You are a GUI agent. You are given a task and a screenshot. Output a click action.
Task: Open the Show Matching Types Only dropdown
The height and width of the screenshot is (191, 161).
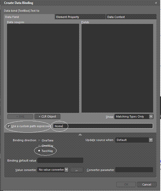click(134, 117)
